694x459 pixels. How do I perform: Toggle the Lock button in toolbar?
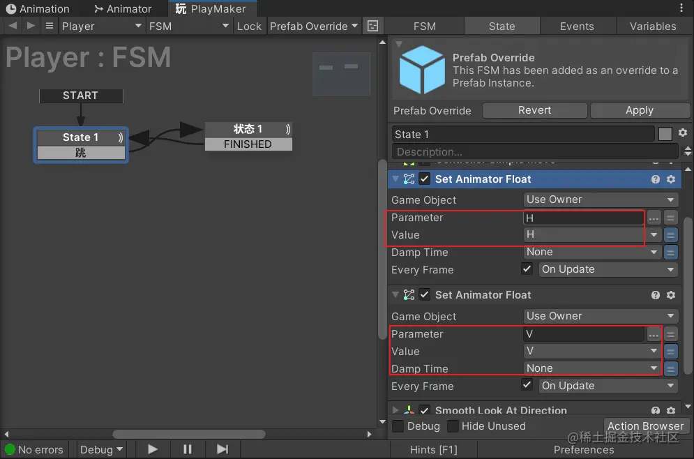(249, 26)
